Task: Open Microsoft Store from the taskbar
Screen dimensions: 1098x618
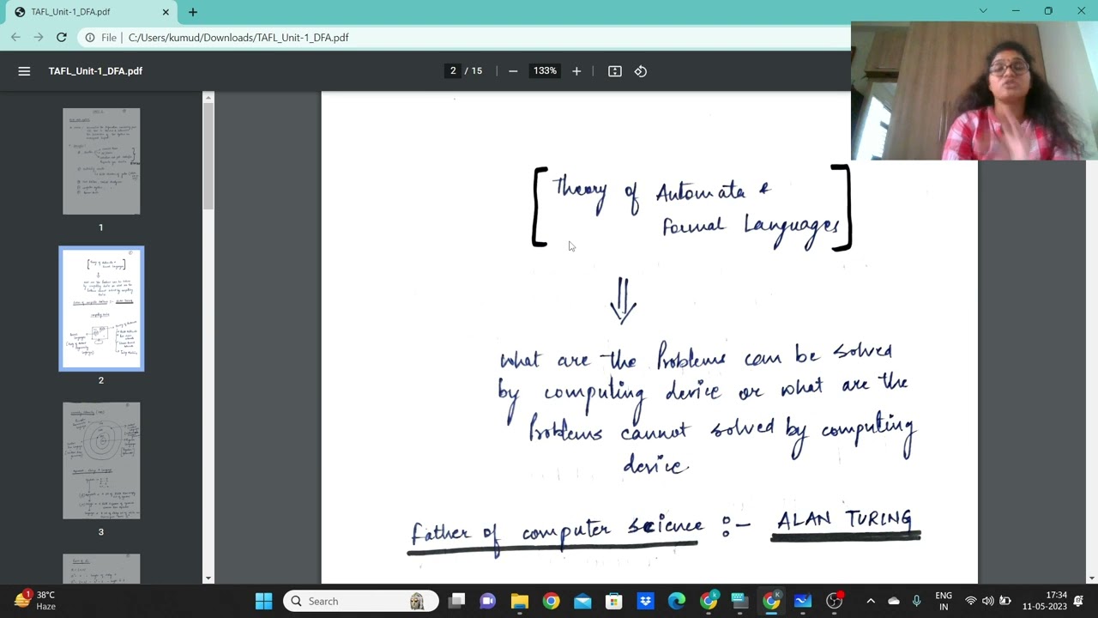Action: (614, 601)
